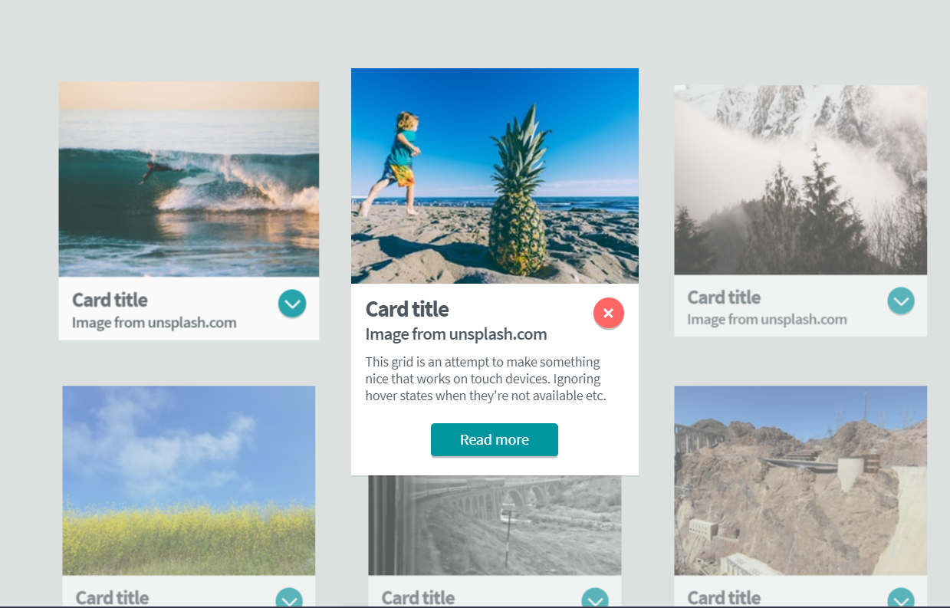Click the expanded card's description paragraph

coord(486,379)
